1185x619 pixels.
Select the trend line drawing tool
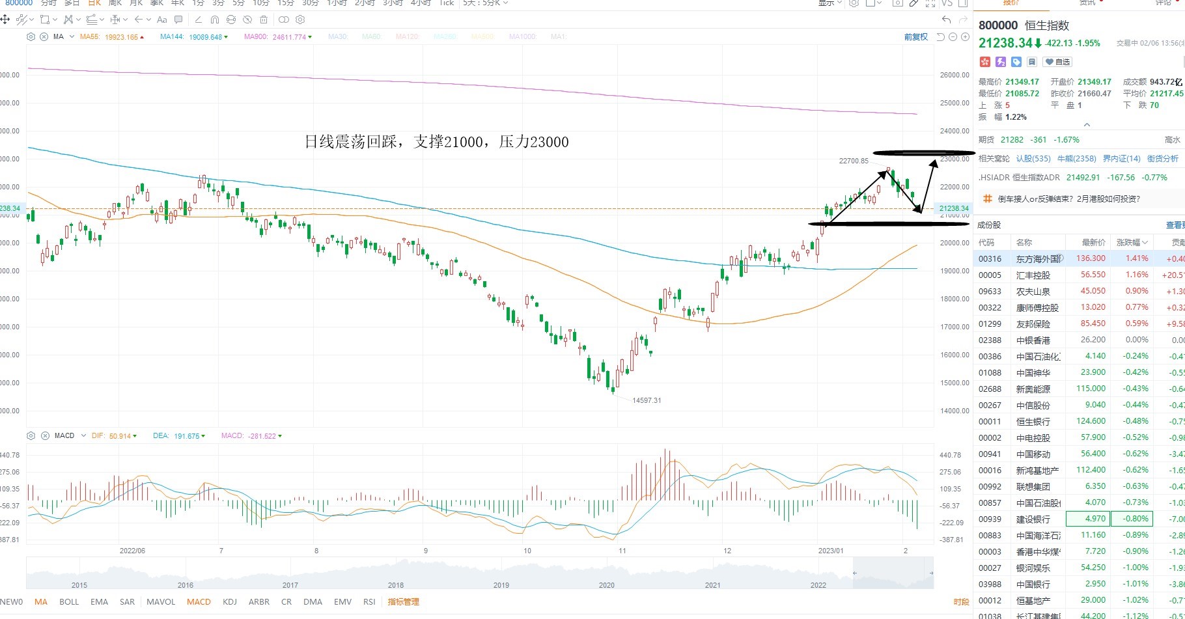[22, 20]
